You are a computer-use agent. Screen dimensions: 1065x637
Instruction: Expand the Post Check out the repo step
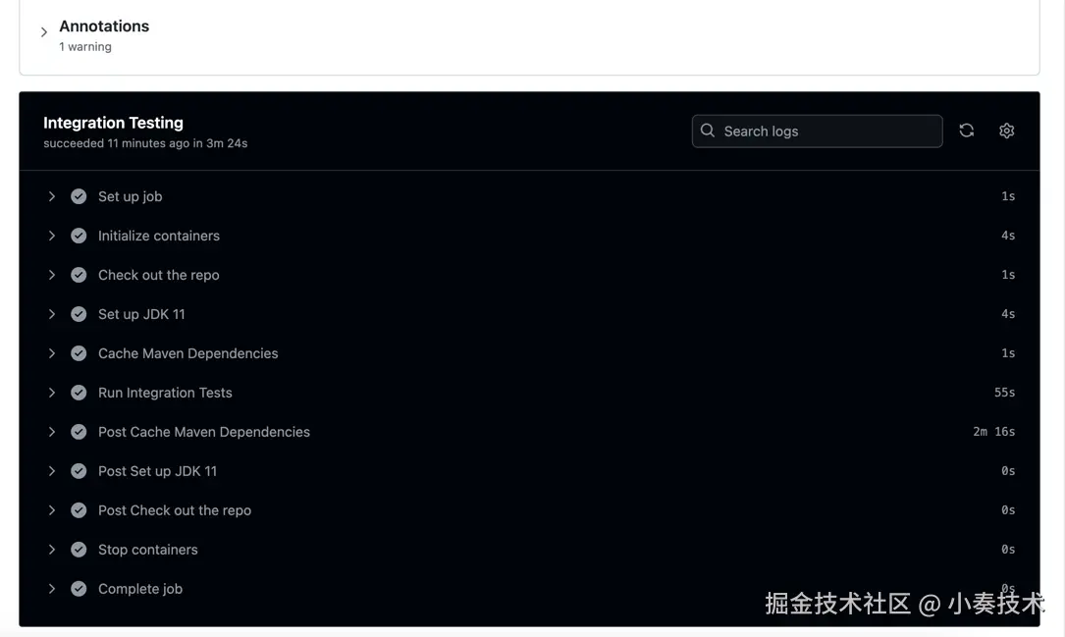coord(52,510)
